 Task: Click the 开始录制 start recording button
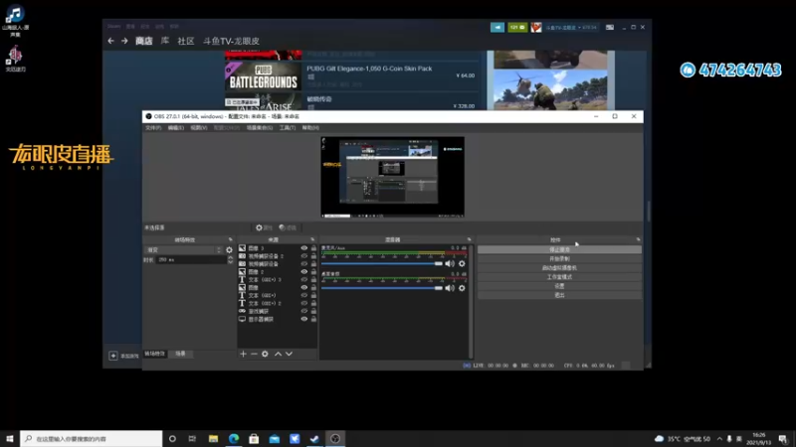click(x=559, y=259)
